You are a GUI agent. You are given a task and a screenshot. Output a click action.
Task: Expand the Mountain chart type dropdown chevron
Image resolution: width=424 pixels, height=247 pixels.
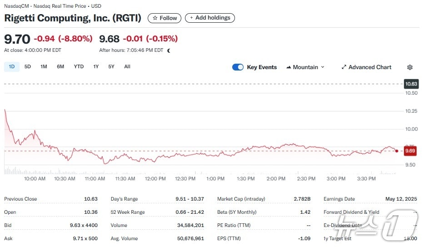[323, 67]
